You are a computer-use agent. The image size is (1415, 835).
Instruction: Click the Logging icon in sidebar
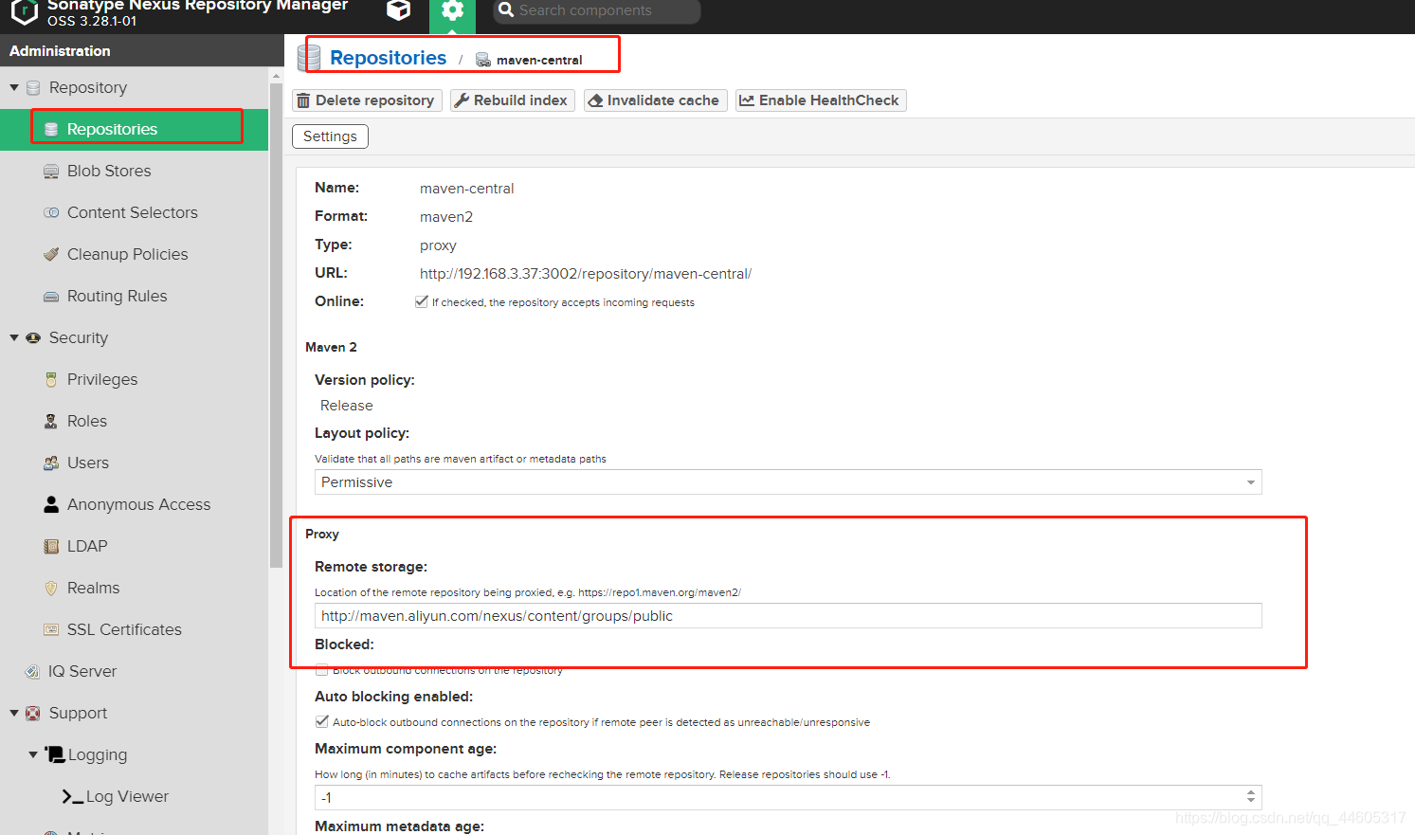(55, 754)
